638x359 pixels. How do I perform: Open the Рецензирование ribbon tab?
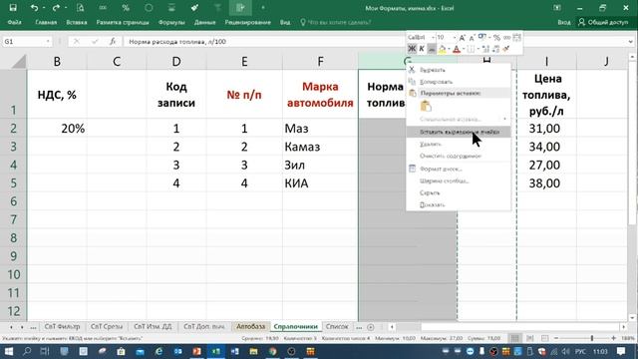click(x=248, y=22)
